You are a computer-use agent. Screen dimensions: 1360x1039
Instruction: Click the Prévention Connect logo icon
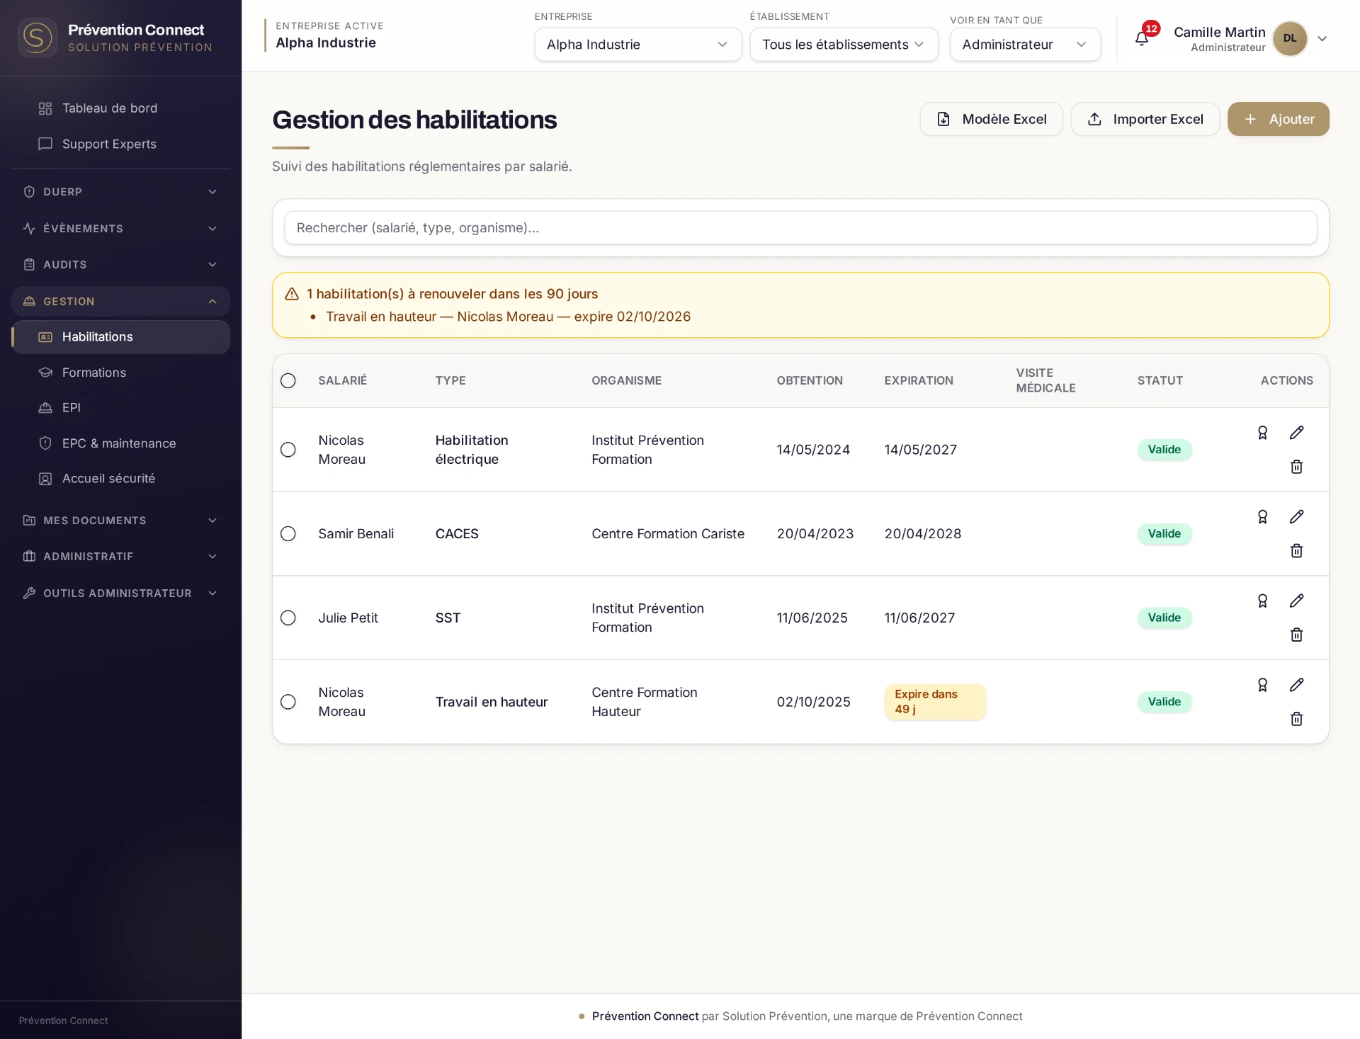click(x=37, y=38)
